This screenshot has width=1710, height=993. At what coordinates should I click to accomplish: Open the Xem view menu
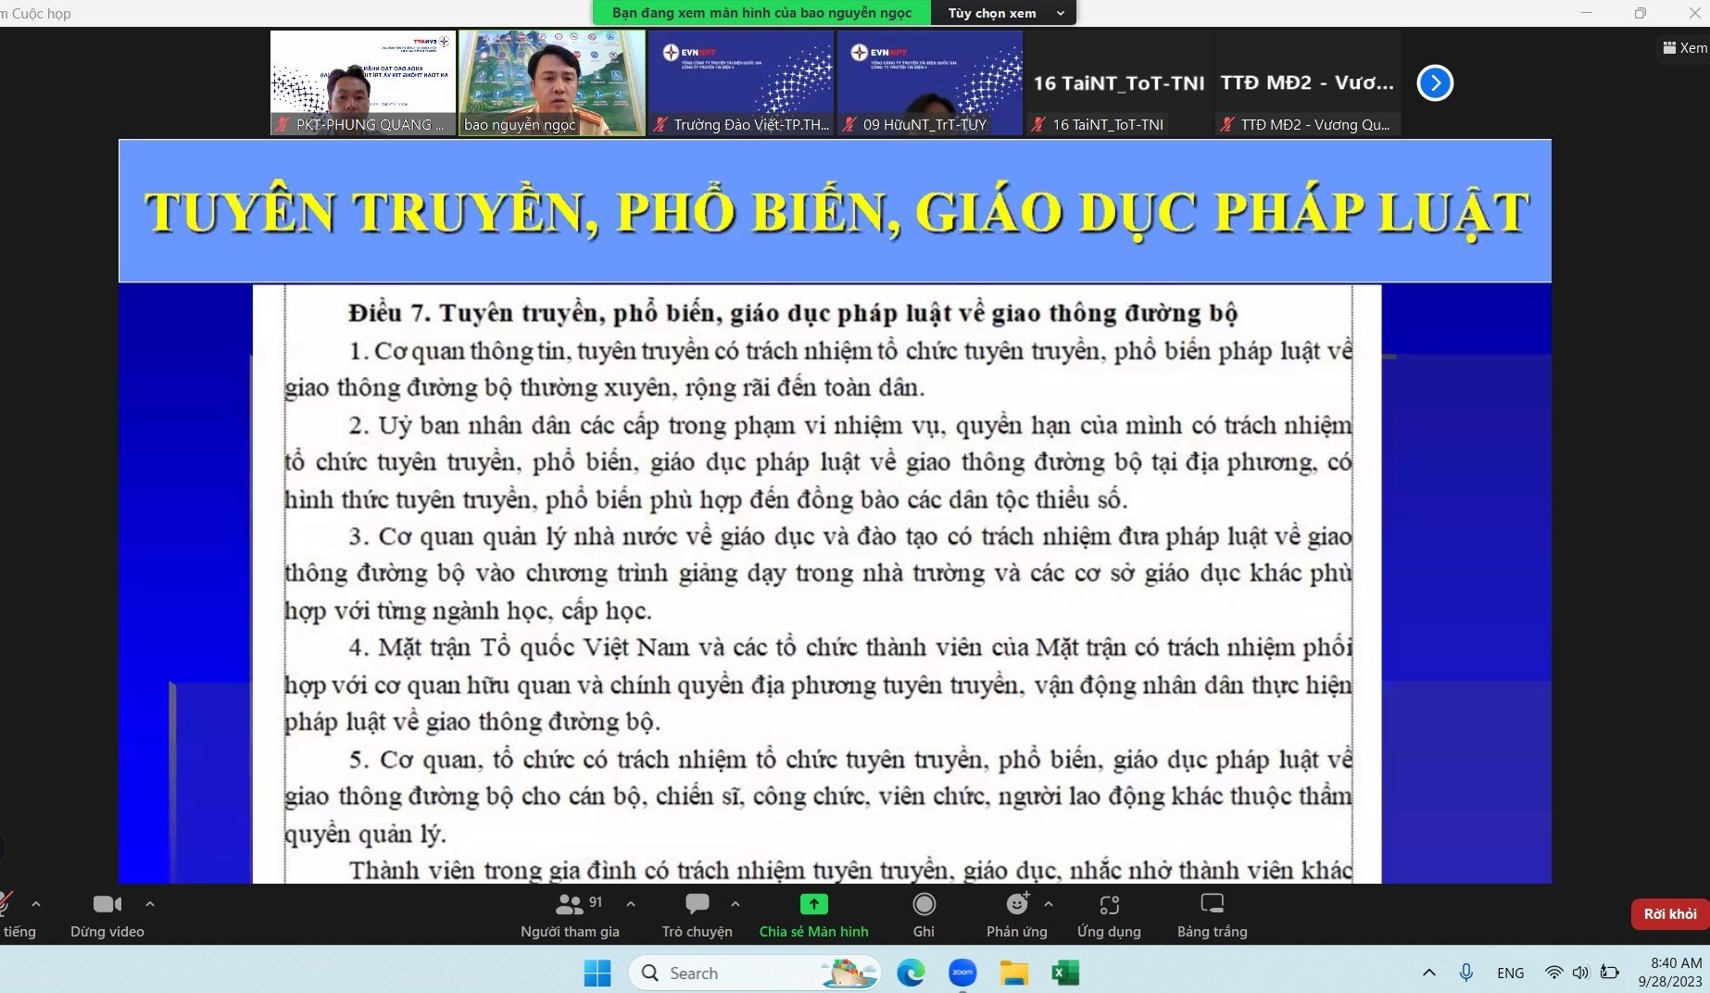pyautogui.click(x=1684, y=48)
